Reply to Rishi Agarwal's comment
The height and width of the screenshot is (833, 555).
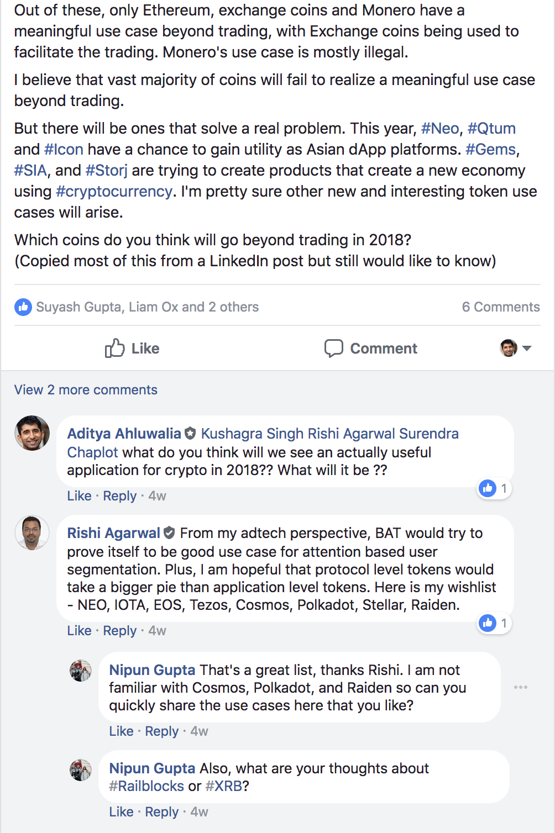click(119, 631)
